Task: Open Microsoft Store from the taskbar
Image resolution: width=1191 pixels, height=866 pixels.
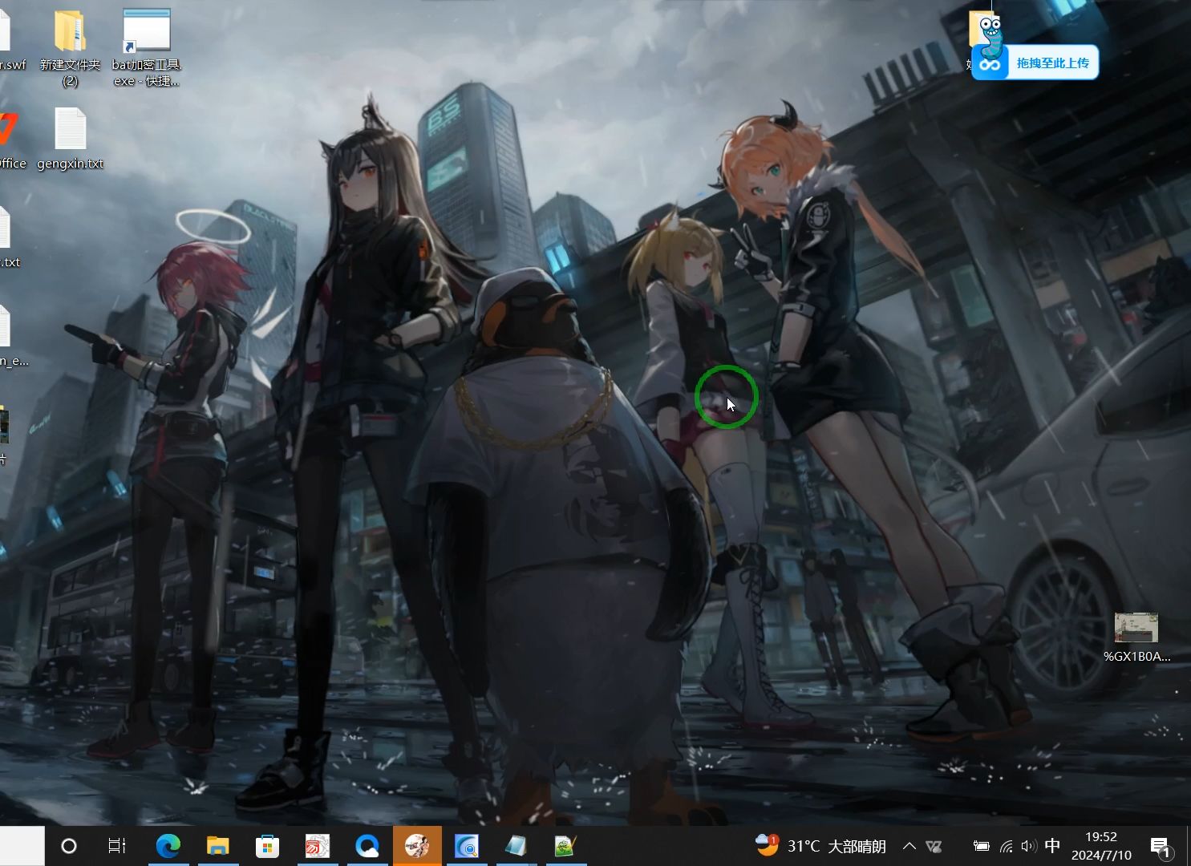Action: tap(267, 846)
